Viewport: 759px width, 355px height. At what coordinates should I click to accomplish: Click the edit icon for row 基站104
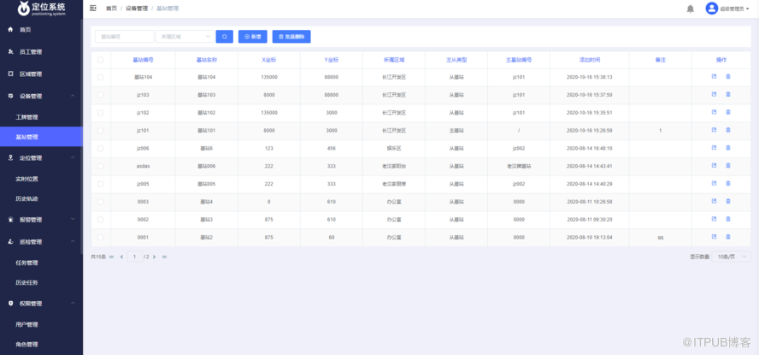(714, 77)
